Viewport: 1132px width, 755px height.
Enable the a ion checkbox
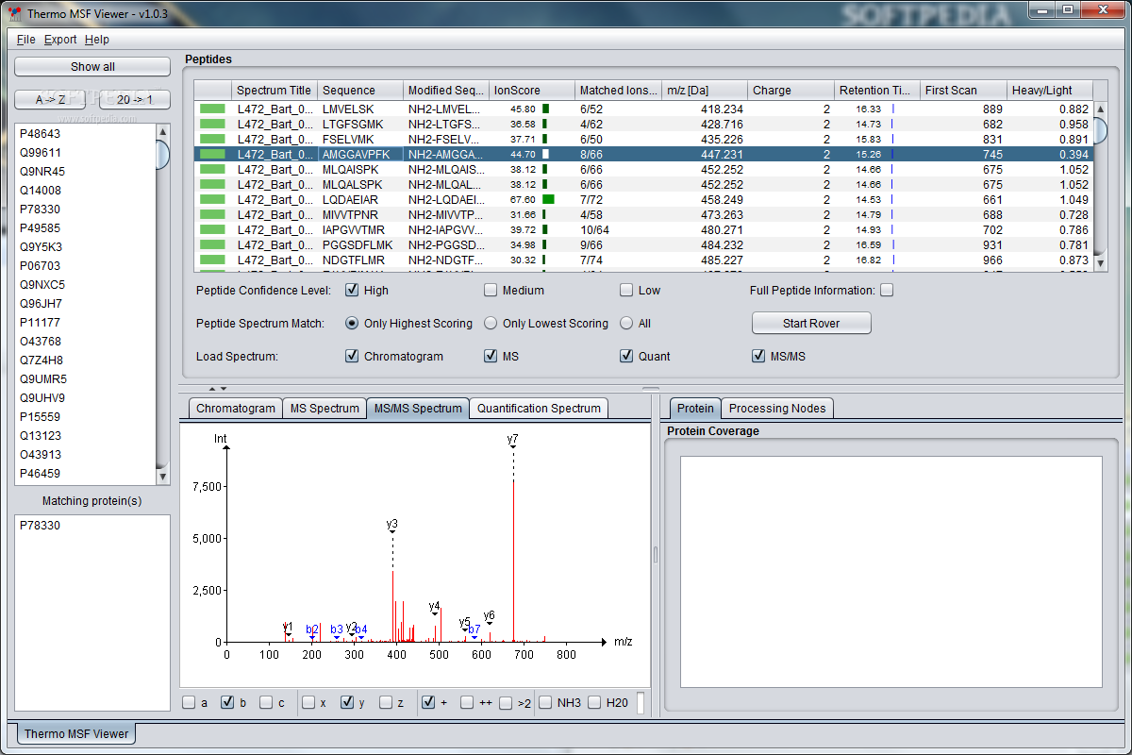pos(189,702)
